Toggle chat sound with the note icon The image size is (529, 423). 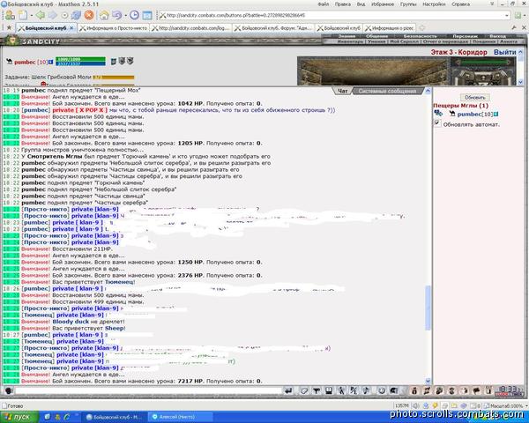366,390
